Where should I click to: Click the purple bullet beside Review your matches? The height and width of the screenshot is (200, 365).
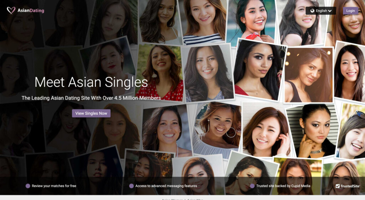click(28, 186)
